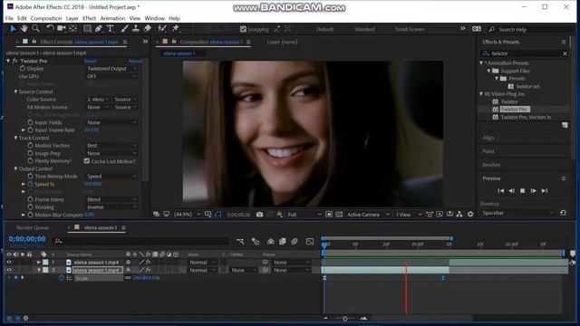Click the timeline zoom slider handle

click(344, 319)
